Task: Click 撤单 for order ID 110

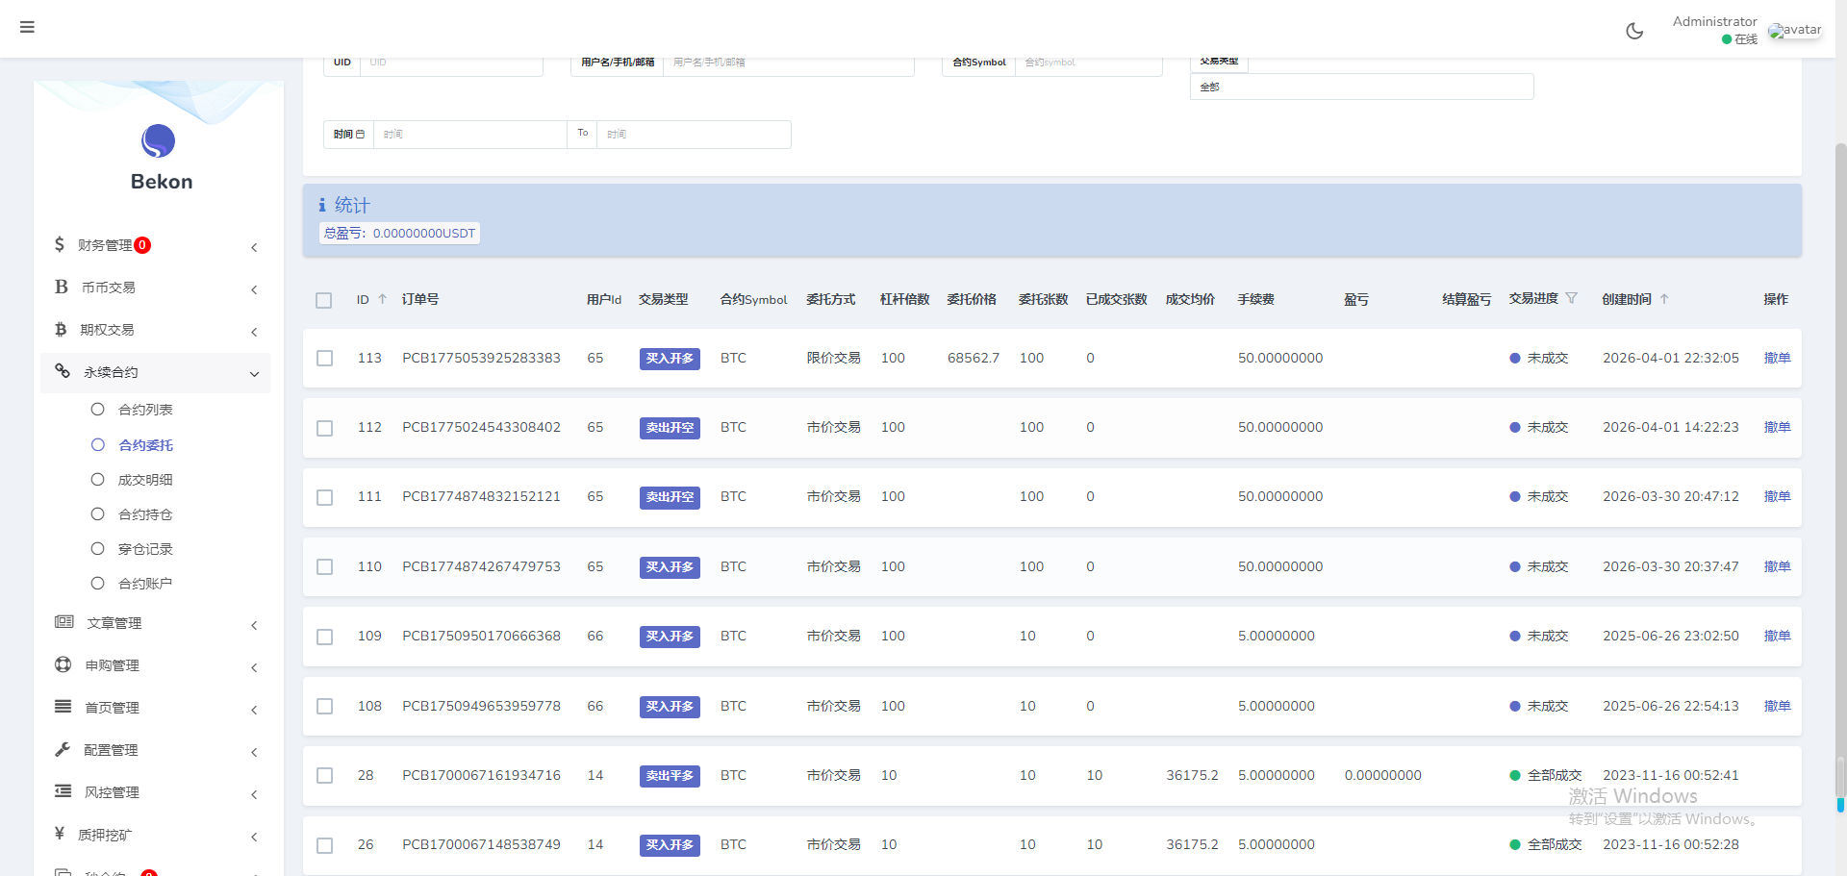Action: (1777, 566)
